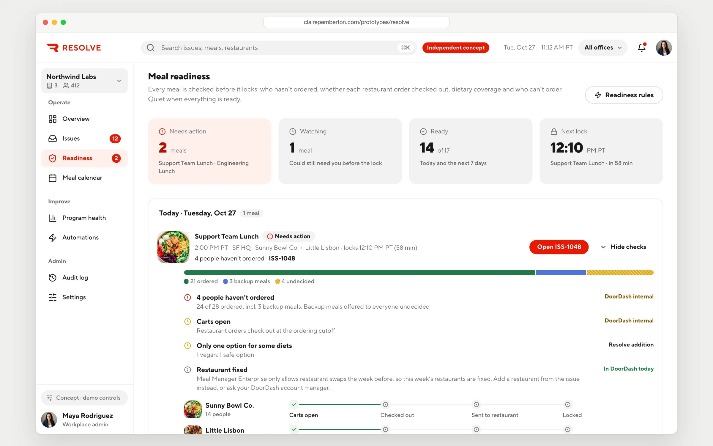Click the Program health chart icon
The image size is (713, 446).
[53, 218]
